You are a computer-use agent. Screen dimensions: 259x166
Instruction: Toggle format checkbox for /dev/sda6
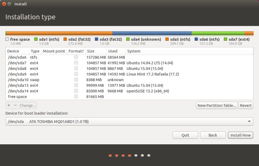(x=76, y=57)
